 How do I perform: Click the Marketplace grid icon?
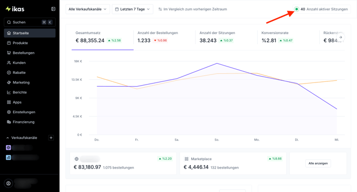[x=186, y=159]
